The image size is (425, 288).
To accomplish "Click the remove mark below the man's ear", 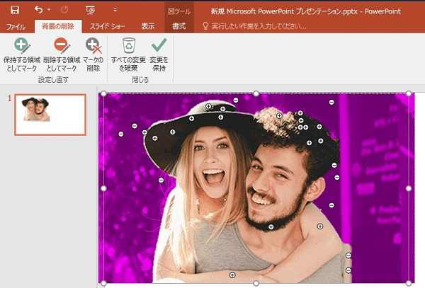I will (x=331, y=205).
